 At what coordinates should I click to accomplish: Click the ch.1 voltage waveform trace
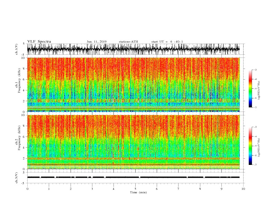133,49
